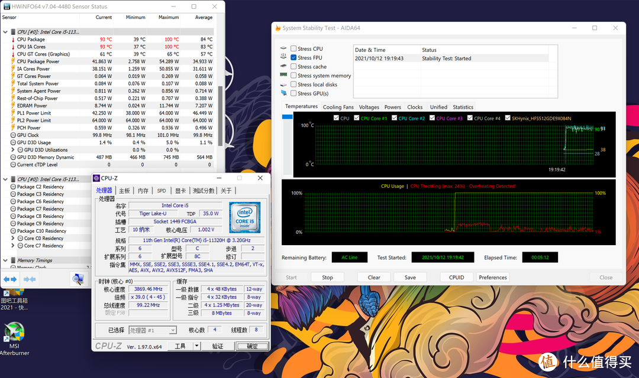Toggle the CPU graph legend checkbox
This screenshot has width=639, height=378.
click(x=336, y=118)
